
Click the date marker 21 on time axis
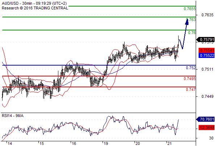coord(170,143)
